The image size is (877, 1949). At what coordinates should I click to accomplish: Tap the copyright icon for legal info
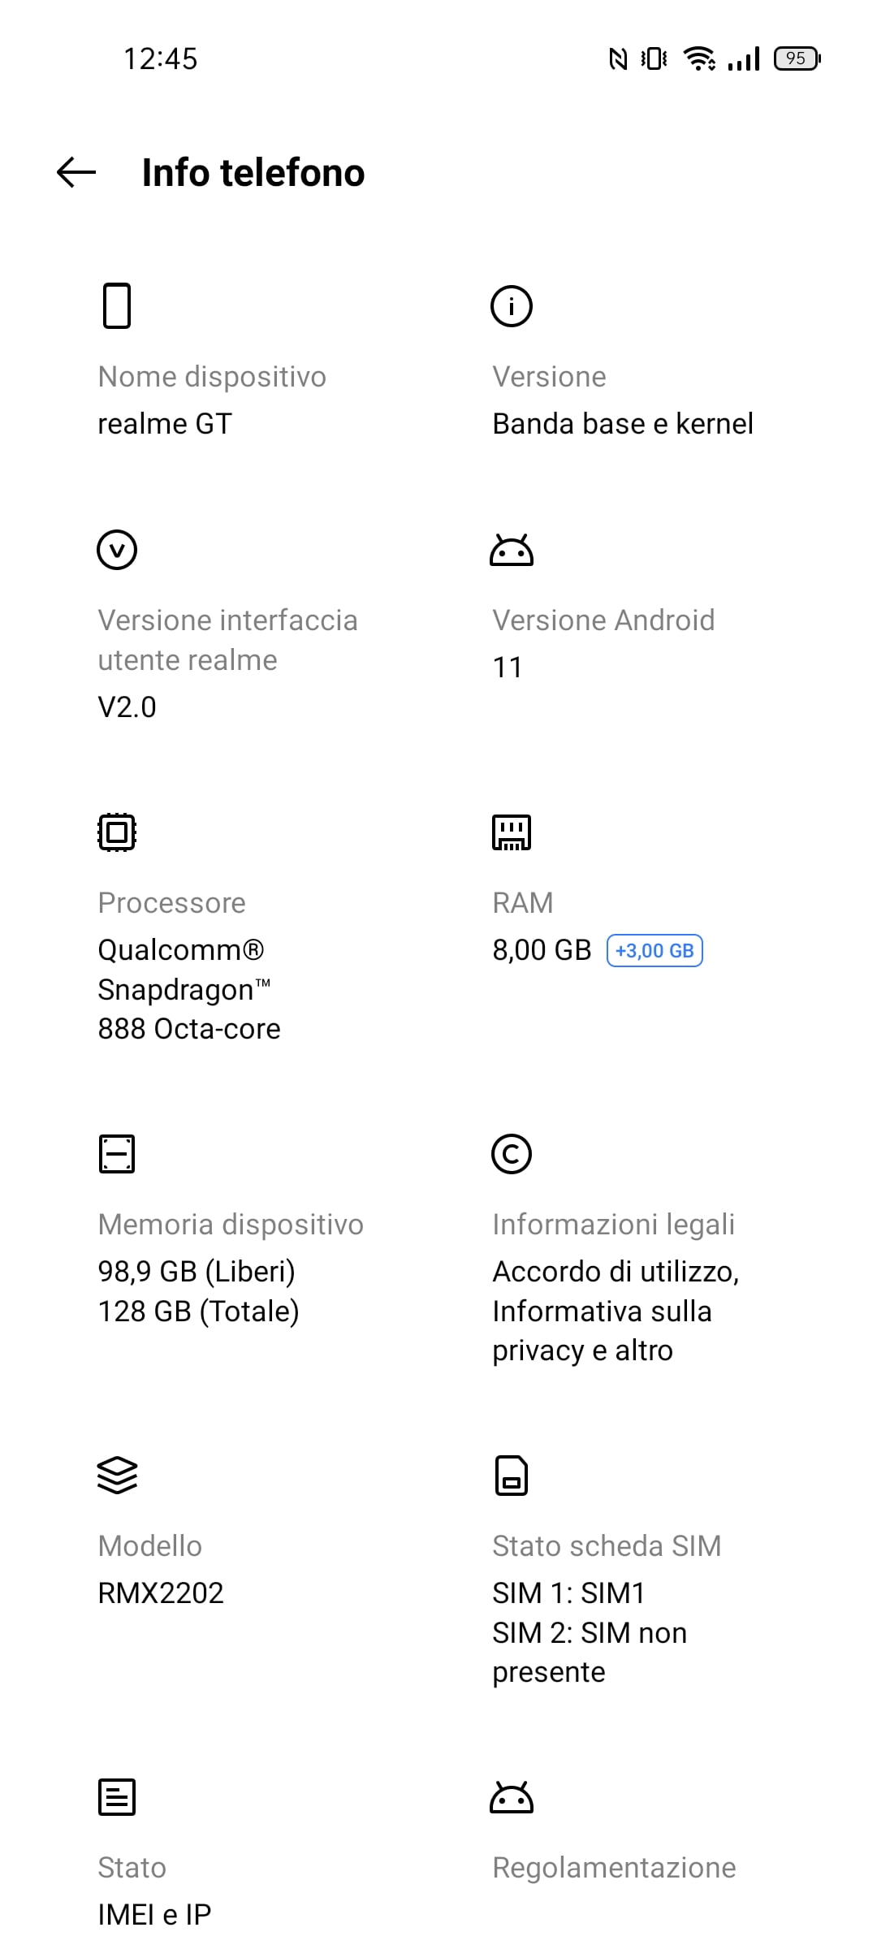[x=512, y=1154]
